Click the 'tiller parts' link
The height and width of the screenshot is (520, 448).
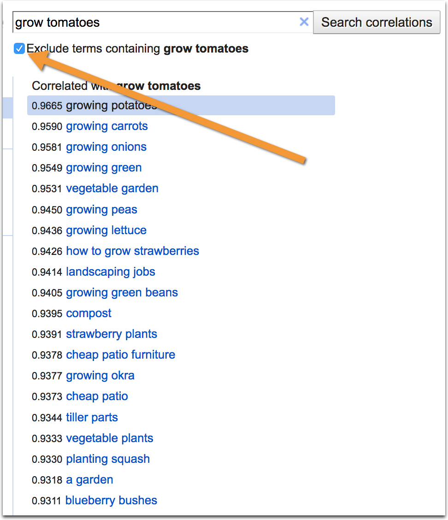pos(92,417)
